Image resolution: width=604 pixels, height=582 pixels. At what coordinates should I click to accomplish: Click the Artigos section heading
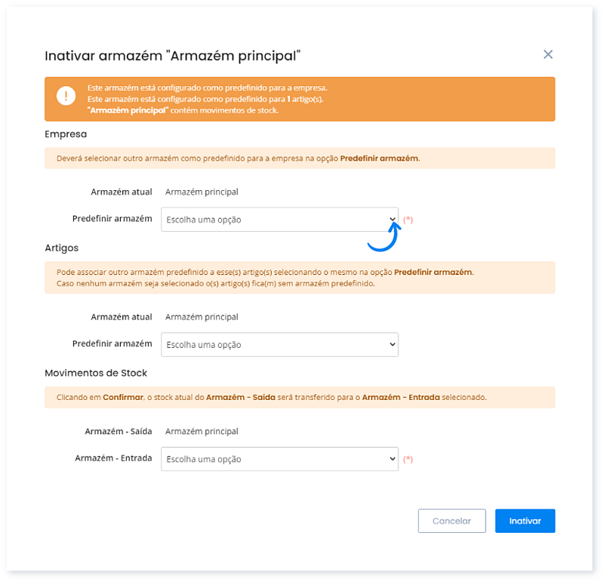point(61,248)
